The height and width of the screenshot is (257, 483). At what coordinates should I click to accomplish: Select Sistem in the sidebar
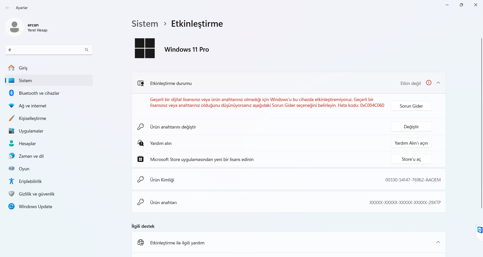point(49,80)
